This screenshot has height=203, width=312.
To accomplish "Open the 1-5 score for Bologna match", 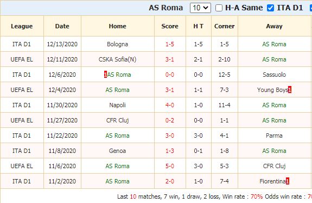I will pos(170,44).
